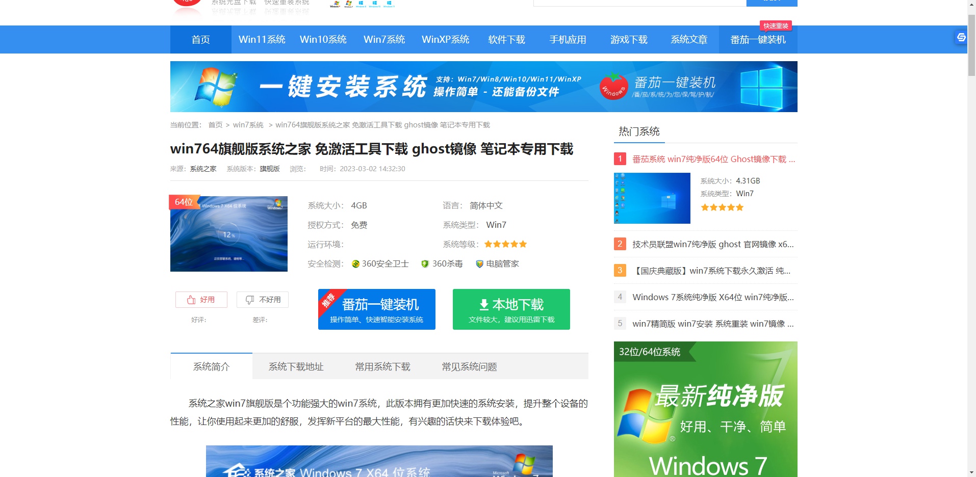The image size is (976, 477).
Task: Click the 360杀毒 shield icon
Action: [x=425, y=264]
